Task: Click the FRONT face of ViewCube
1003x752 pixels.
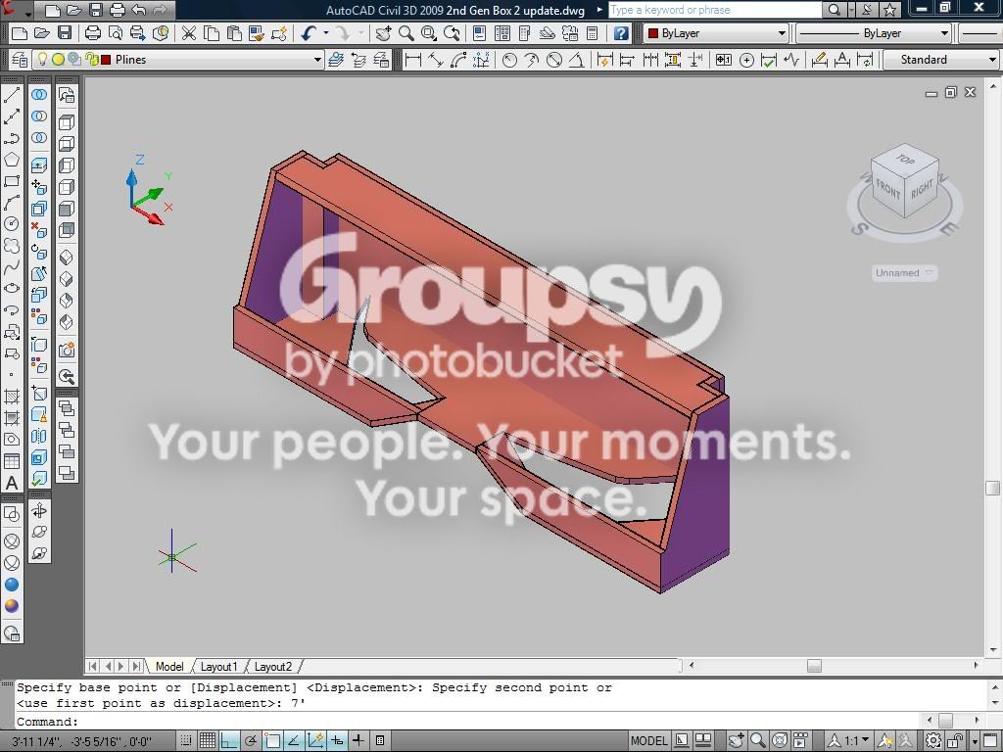Action: click(887, 189)
